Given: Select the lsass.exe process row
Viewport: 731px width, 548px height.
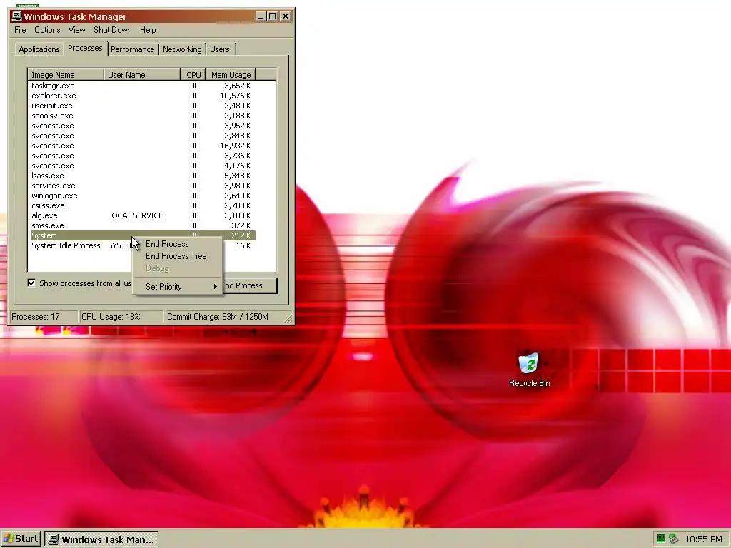Looking at the screenshot, I should tap(141, 176).
